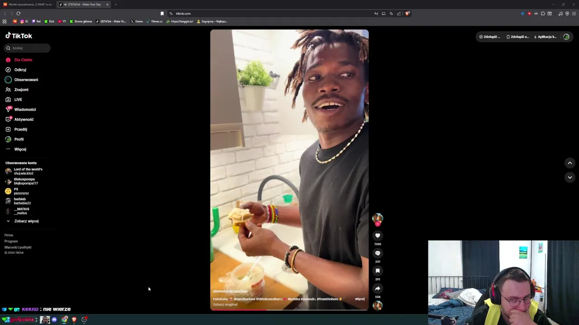Open followed account Blakuxpompa
The image size is (579, 325).
(22, 181)
